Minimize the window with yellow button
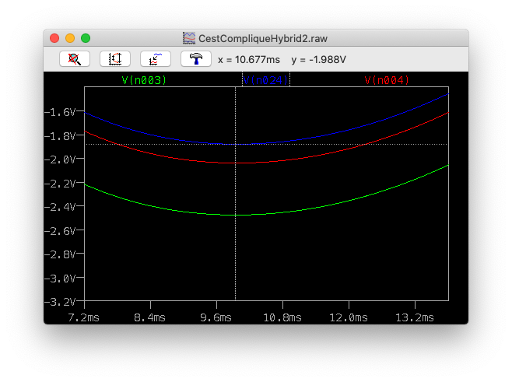The height and width of the screenshot is (382, 512). click(x=70, y=38)
